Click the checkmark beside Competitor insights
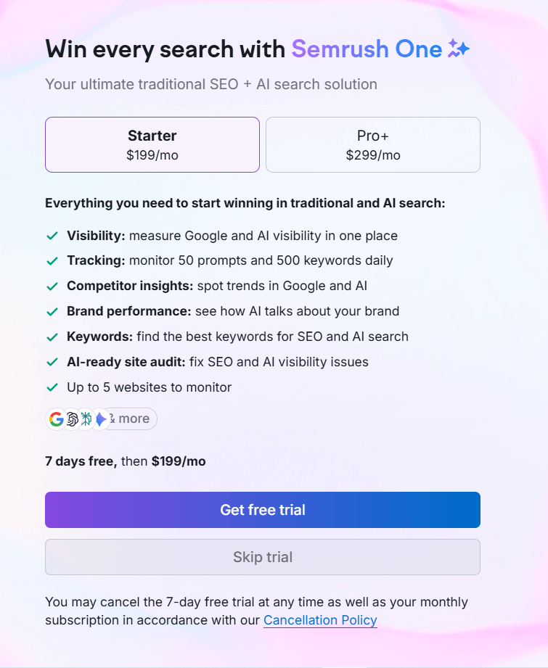The width and height of the screenshot is (548, 668). (x=51, y=285)
